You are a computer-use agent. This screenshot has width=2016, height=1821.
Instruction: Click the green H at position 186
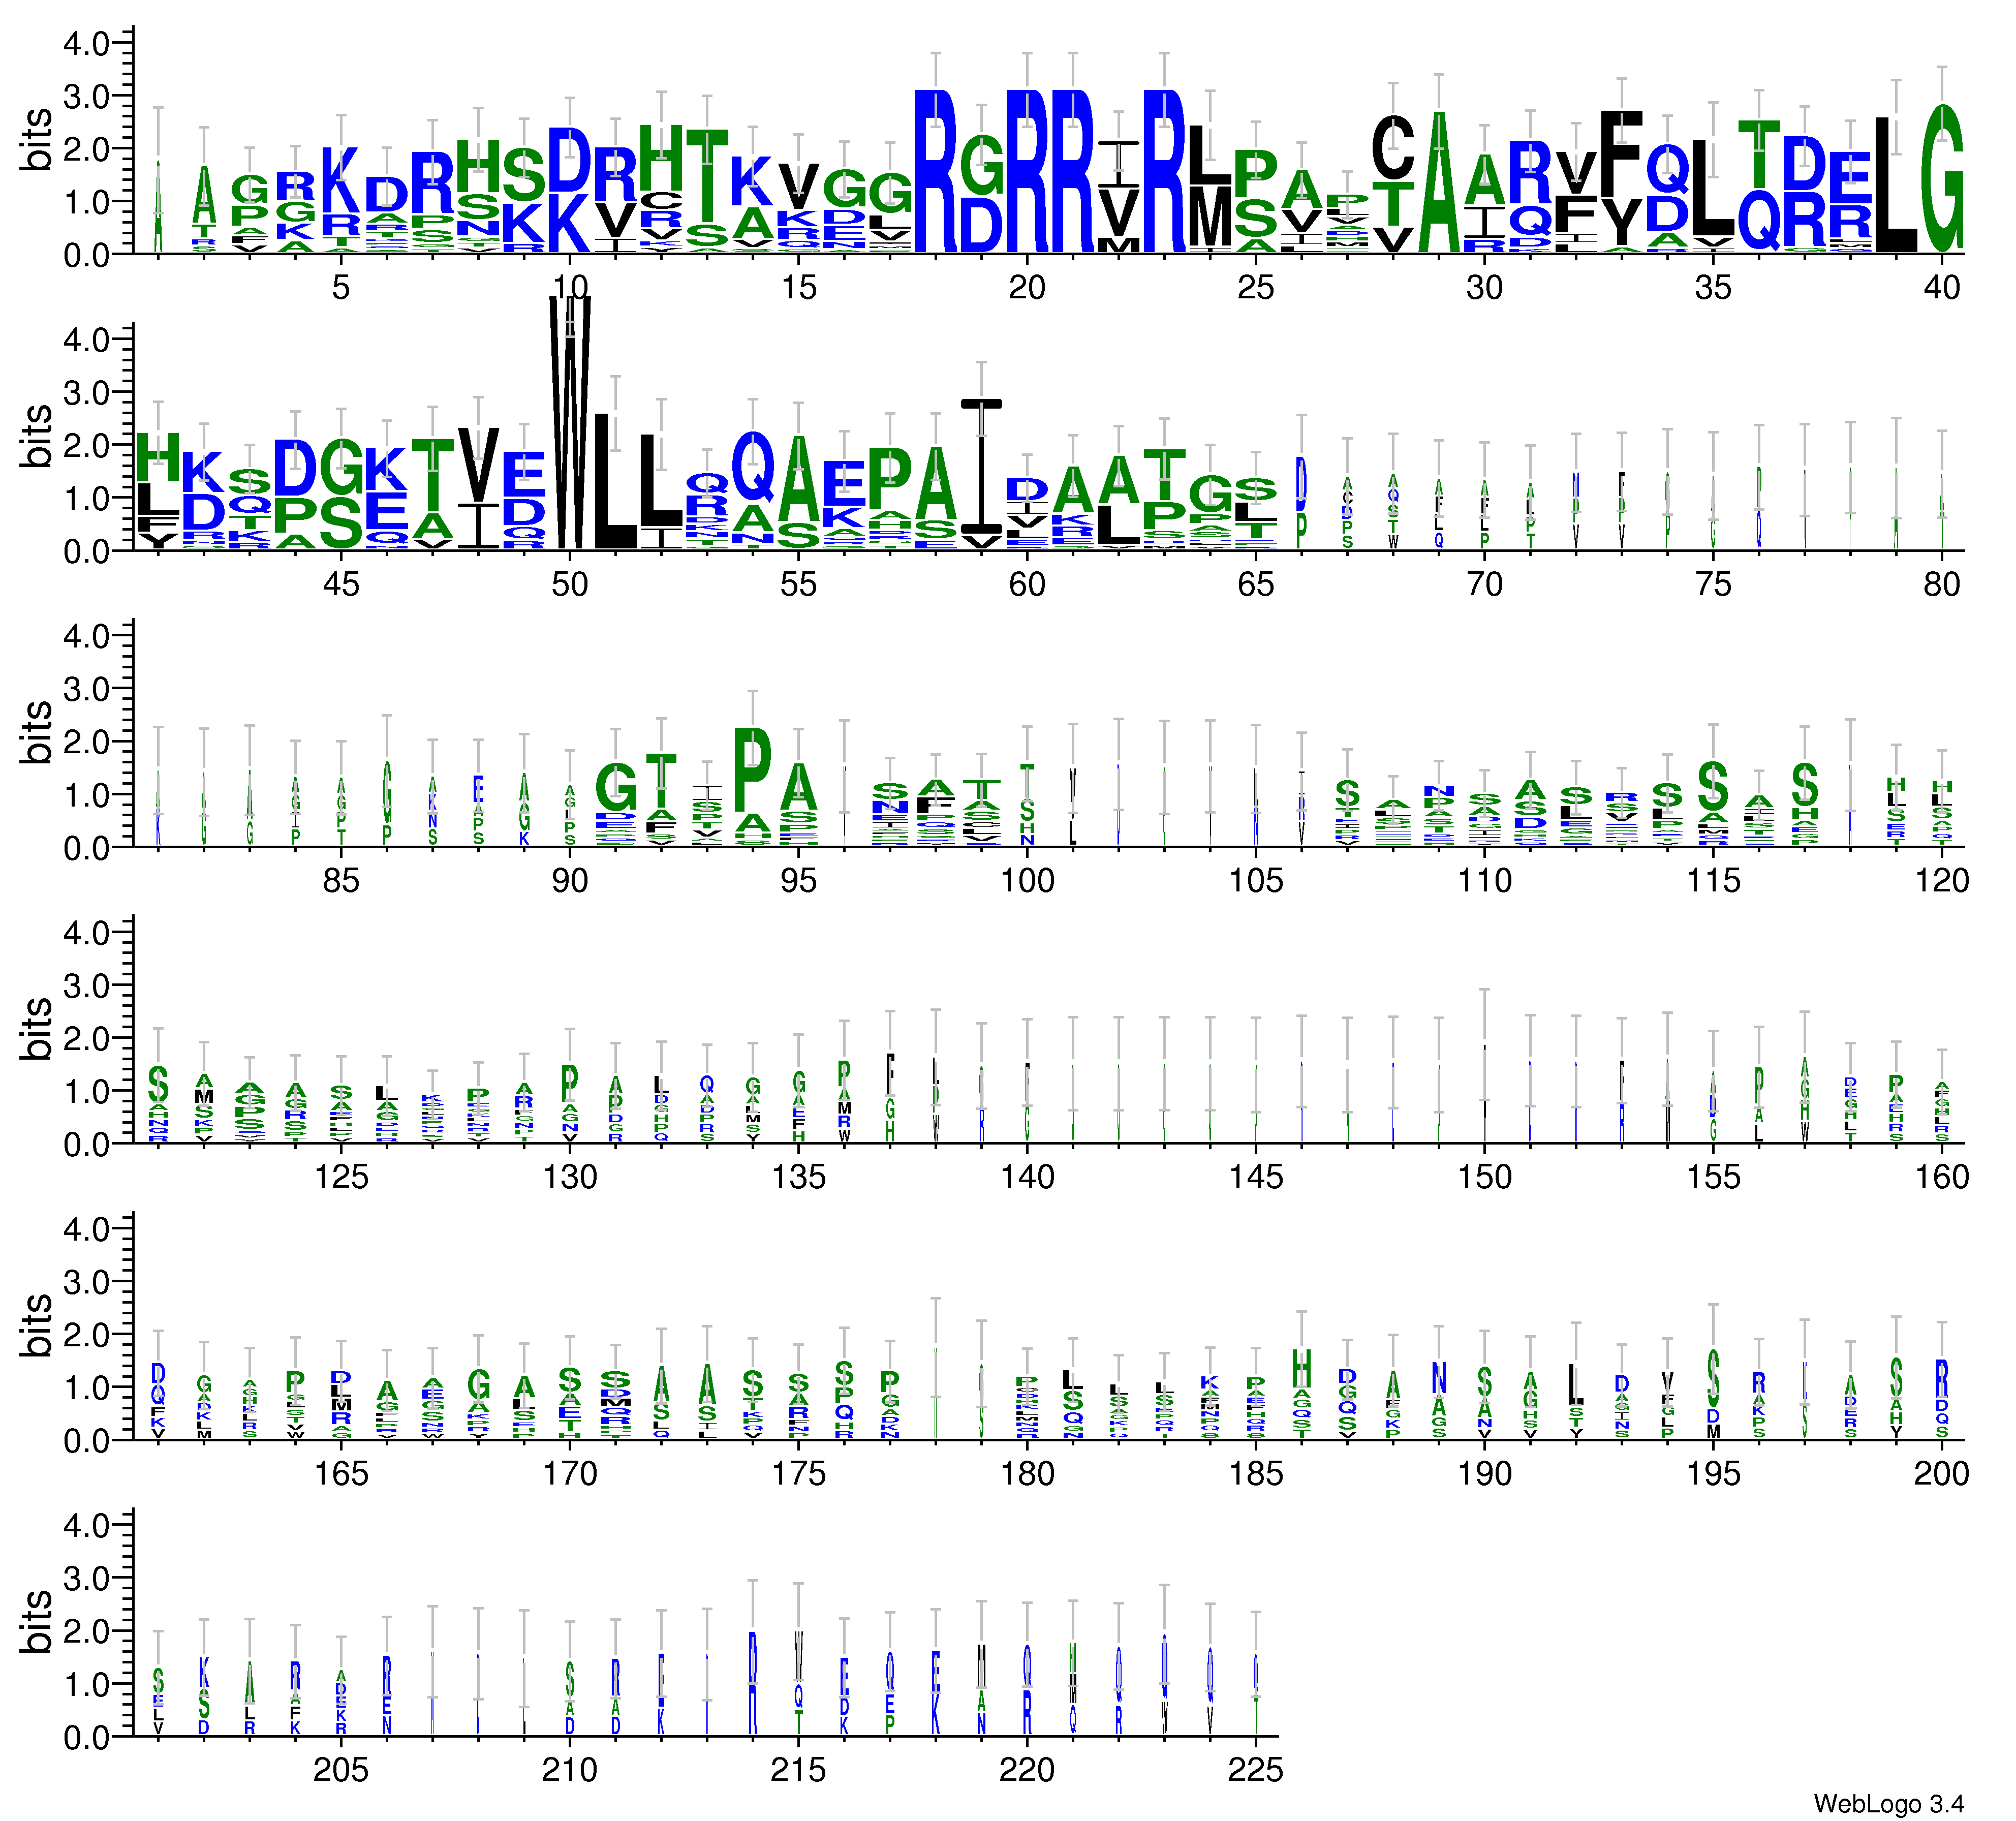(1301, 1368)
